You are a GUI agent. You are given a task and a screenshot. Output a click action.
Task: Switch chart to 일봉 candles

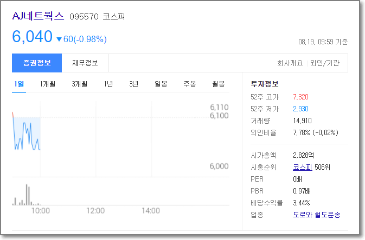161,84
